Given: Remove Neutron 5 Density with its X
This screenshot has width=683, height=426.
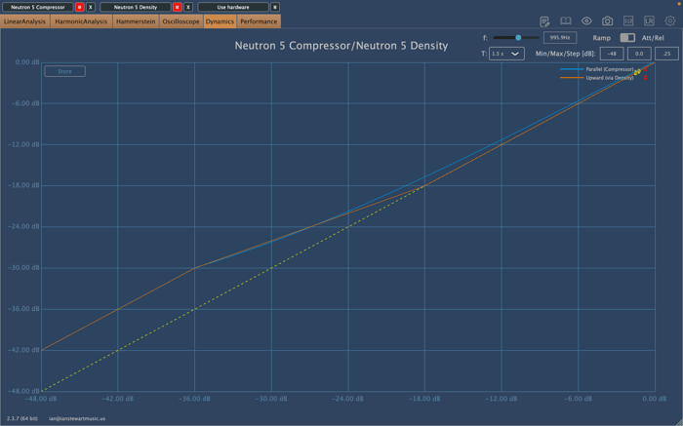Looking at the screenshot, I should pos(187,7).
